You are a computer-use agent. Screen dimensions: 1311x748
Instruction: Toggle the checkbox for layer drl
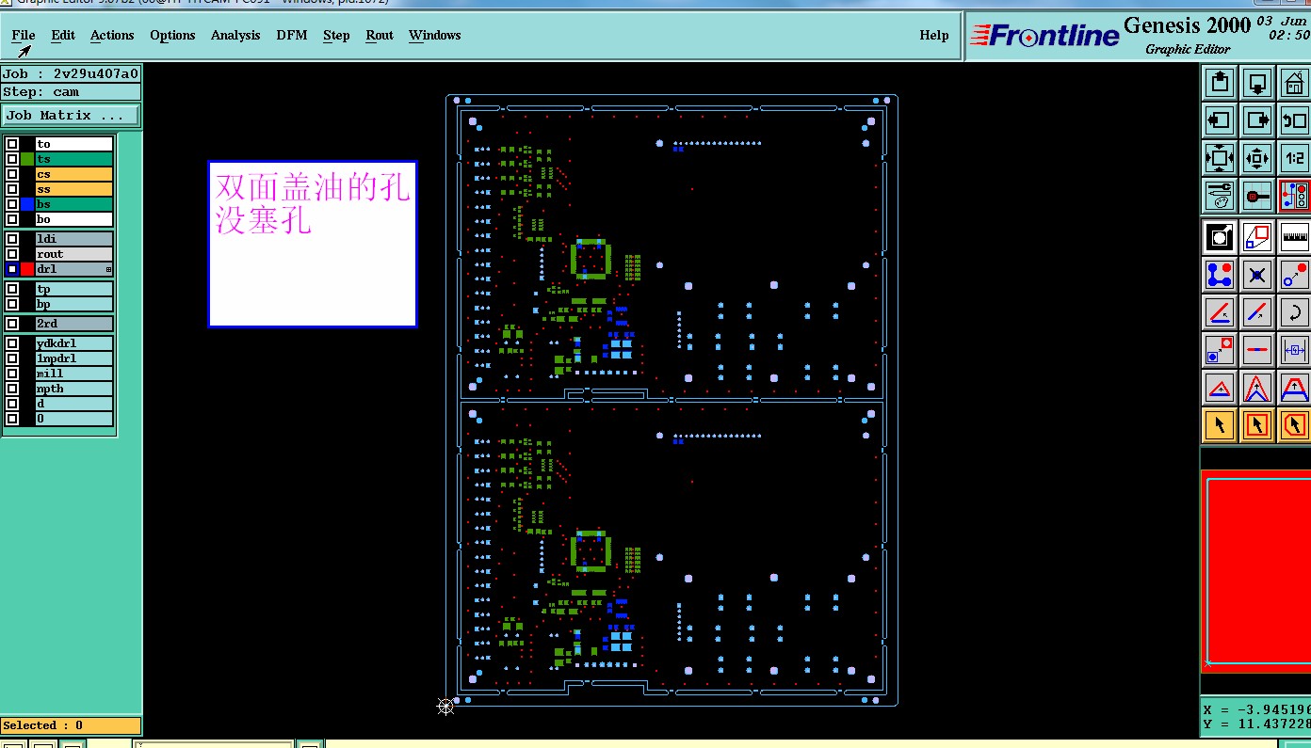coord(12,269)
